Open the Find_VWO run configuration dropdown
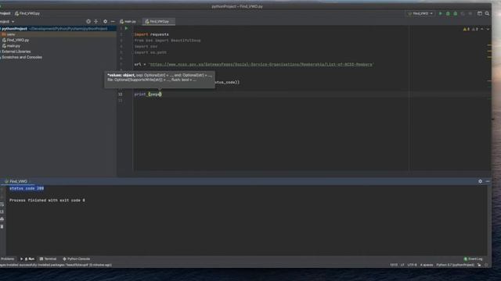501x281 pixels. (420, 13)
